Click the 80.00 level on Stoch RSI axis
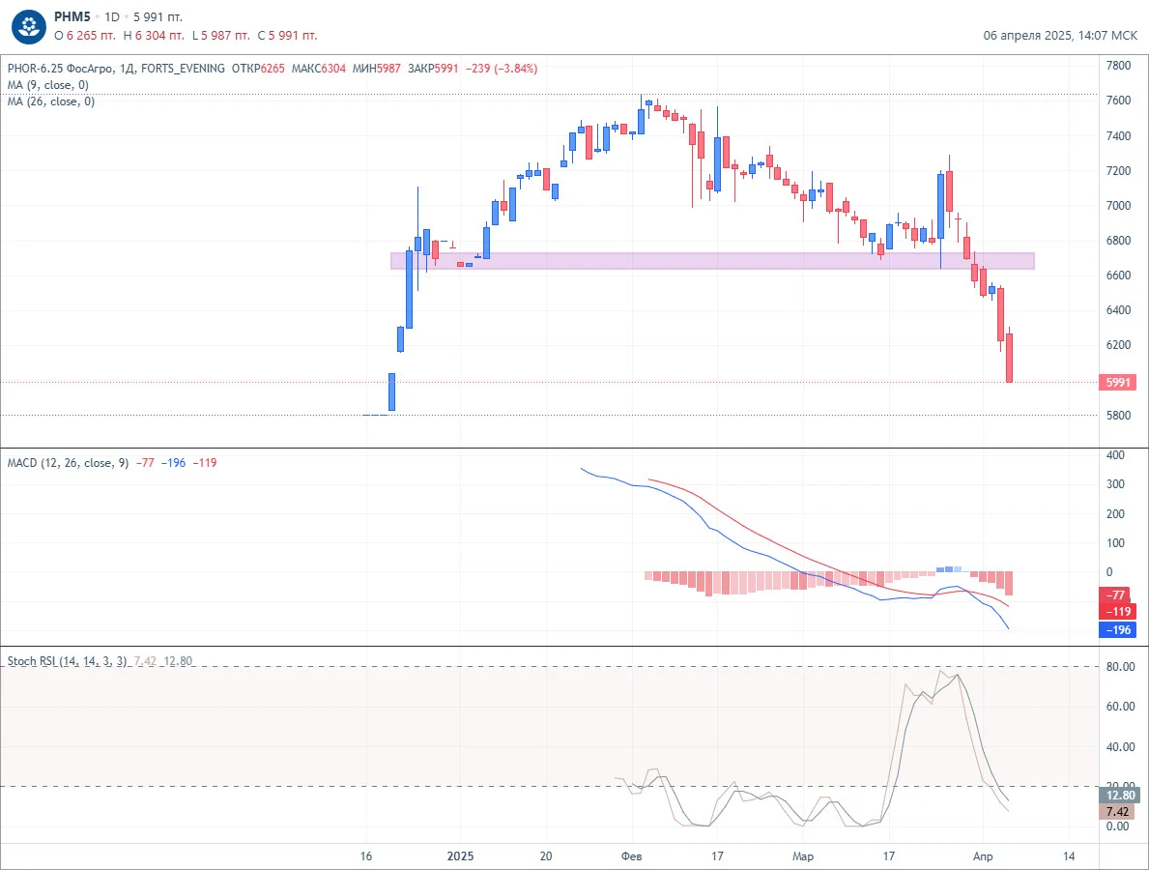1149x870 pixels. [x=1120, y=666]
